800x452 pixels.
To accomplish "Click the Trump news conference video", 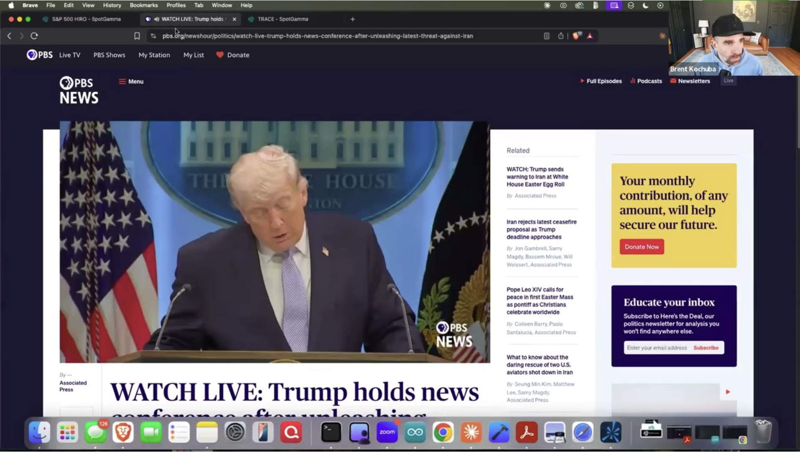I will [275, 242].
